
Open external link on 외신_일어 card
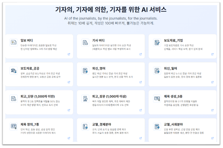pos(212,82)
